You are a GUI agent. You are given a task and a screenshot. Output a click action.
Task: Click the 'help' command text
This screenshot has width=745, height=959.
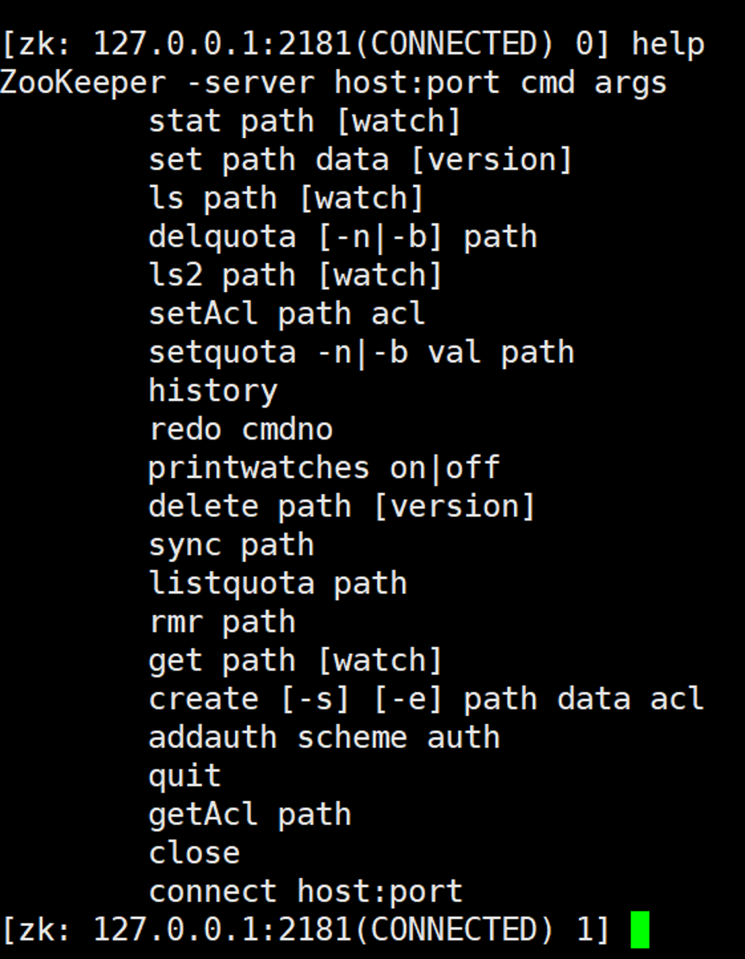click(x=667, y=44)
